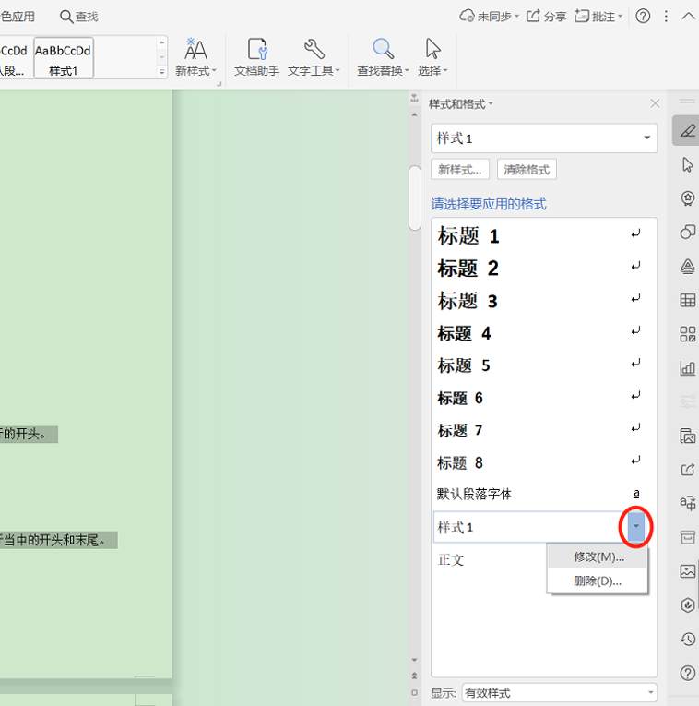Open the three-dot more options menu
This screenshot has height=706, width=699.
pos(666,17)
